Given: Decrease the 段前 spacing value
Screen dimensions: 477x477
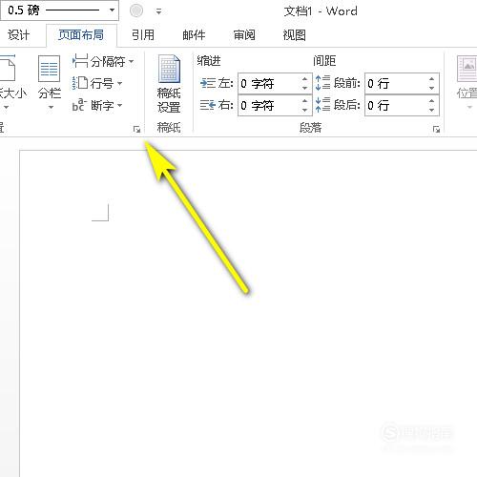Looking at the screenshot, I should (431, 88).
